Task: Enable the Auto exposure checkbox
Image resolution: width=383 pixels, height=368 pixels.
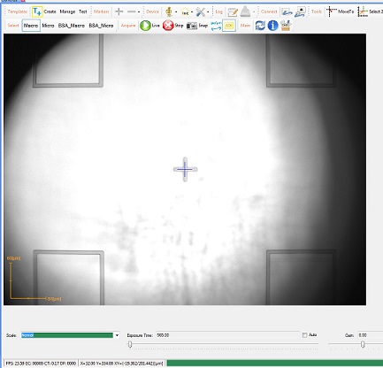Action: pyautogui.click(x=304, y=335)
